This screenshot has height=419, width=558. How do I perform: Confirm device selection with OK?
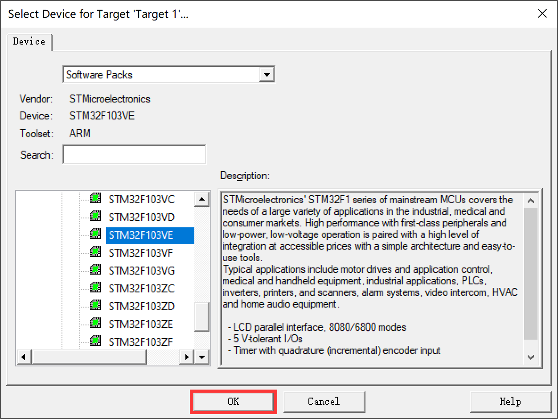coord(234,401)
